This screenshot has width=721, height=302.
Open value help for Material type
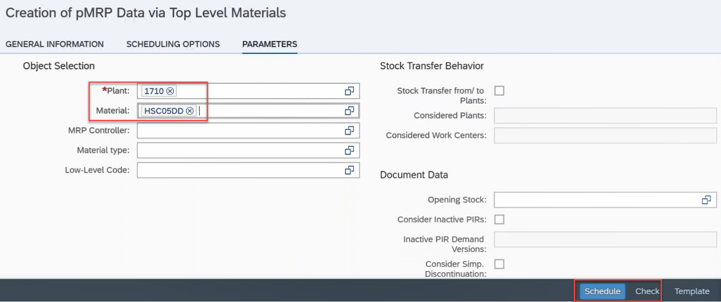(x=350, y=150)
